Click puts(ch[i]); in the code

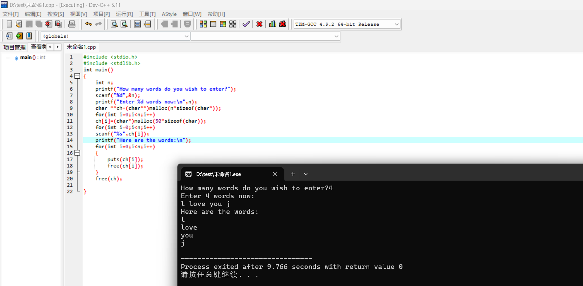[125, 160]
